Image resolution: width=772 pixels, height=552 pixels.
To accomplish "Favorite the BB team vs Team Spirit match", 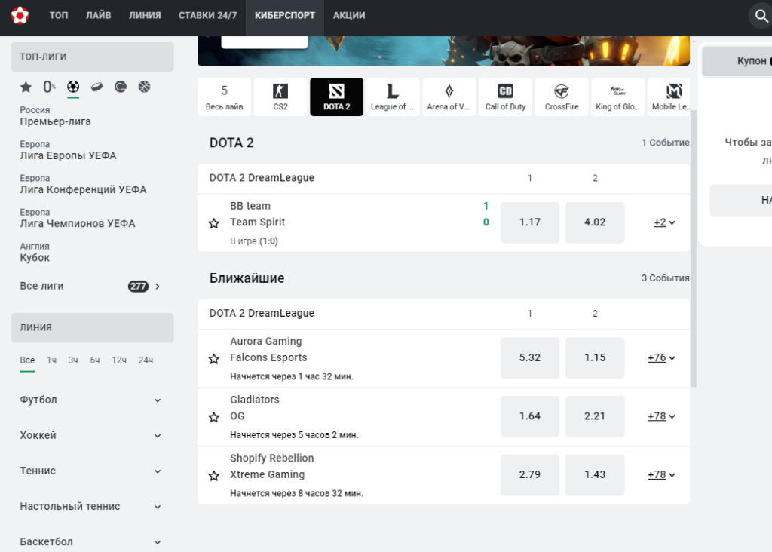I will 213,223.
